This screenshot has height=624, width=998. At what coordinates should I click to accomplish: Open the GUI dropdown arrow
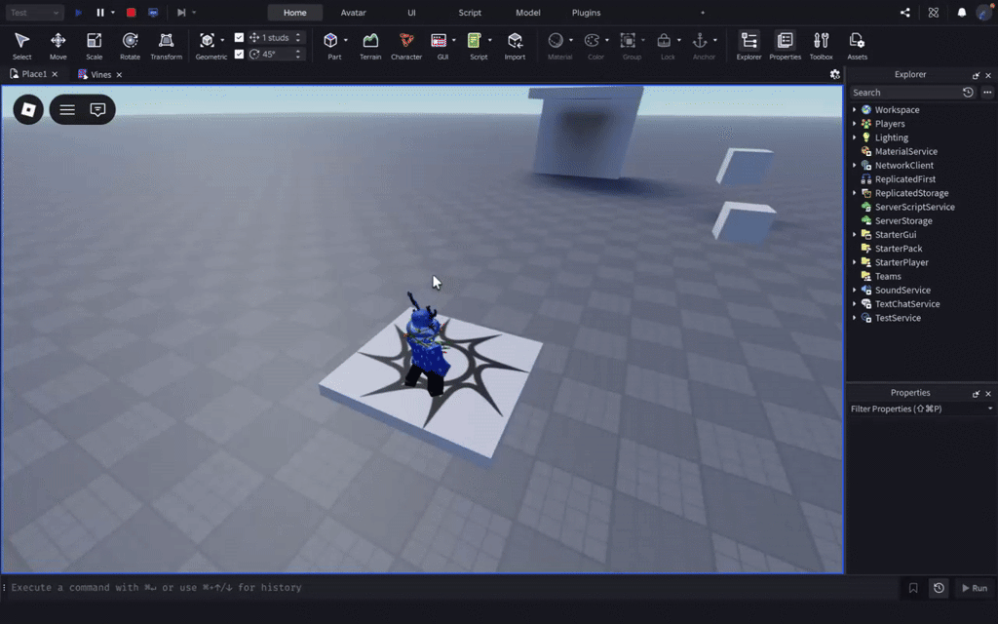click(454, 40)
